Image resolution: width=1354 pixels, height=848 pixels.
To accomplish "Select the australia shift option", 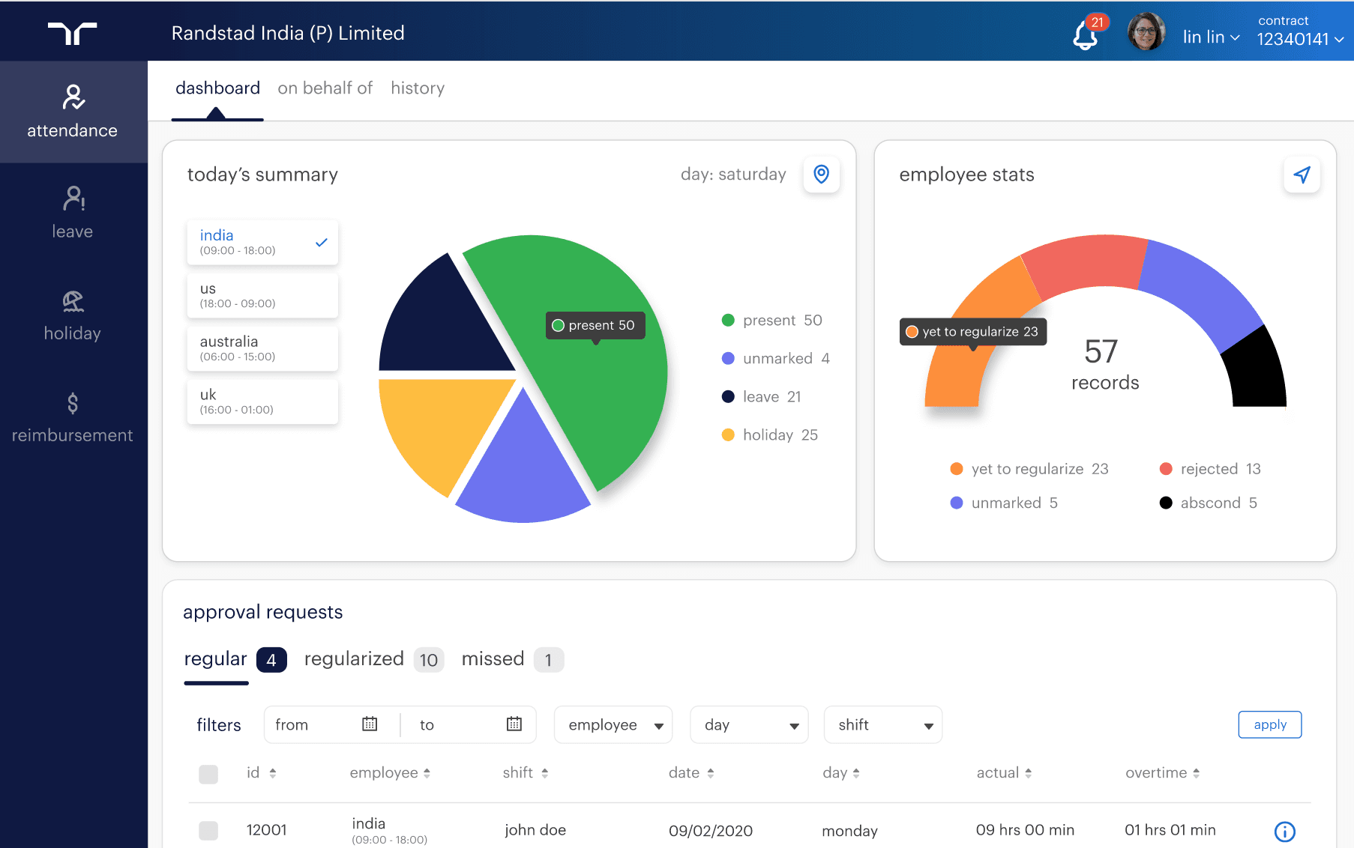I will tap(262, 348).
